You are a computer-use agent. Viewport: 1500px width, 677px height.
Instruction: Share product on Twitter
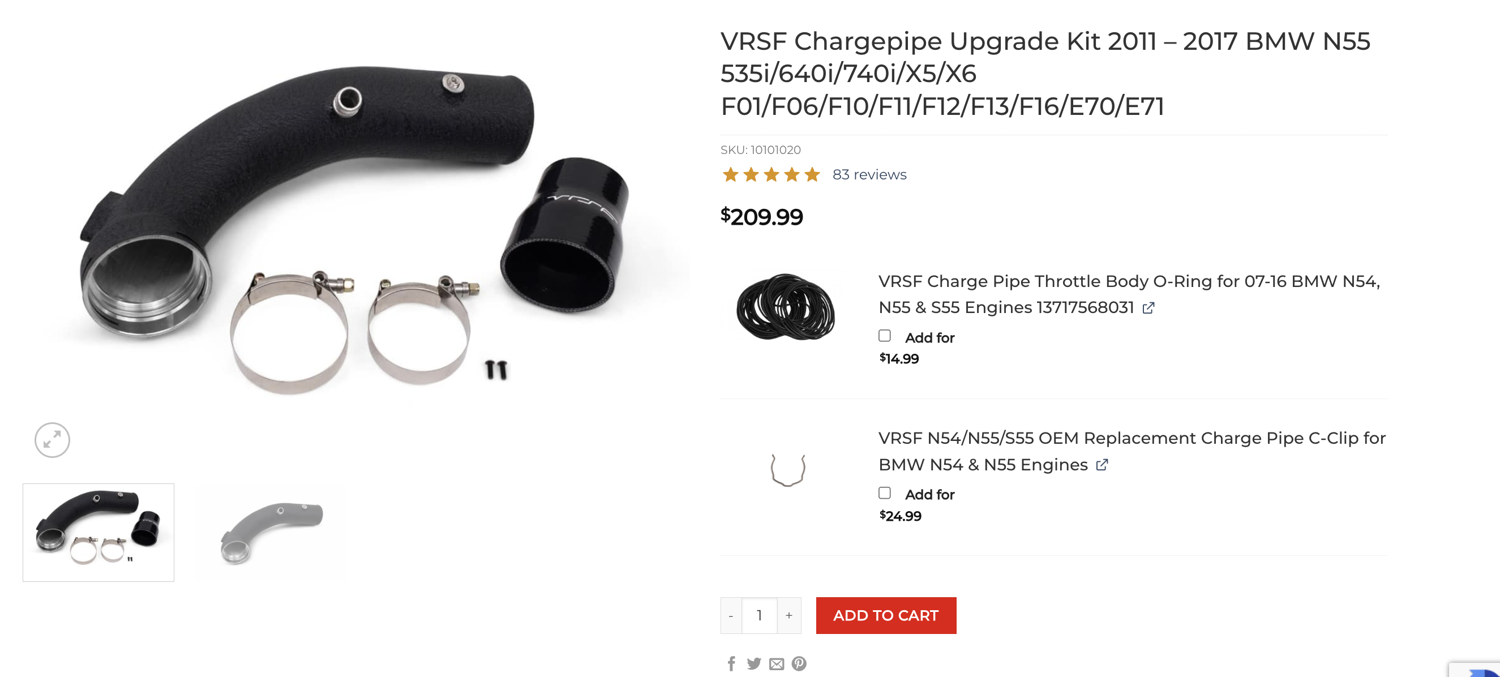coord(753,663)
